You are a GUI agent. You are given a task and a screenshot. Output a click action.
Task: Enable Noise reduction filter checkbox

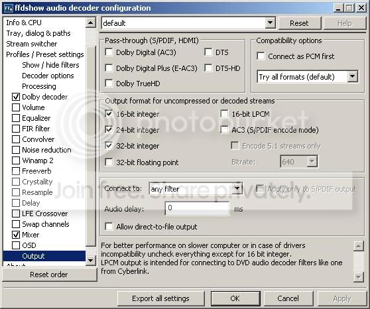tap(16, 150)
